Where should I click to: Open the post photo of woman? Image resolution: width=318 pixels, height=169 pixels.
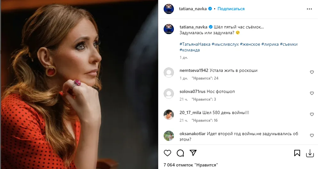click(x=79, y=84)
